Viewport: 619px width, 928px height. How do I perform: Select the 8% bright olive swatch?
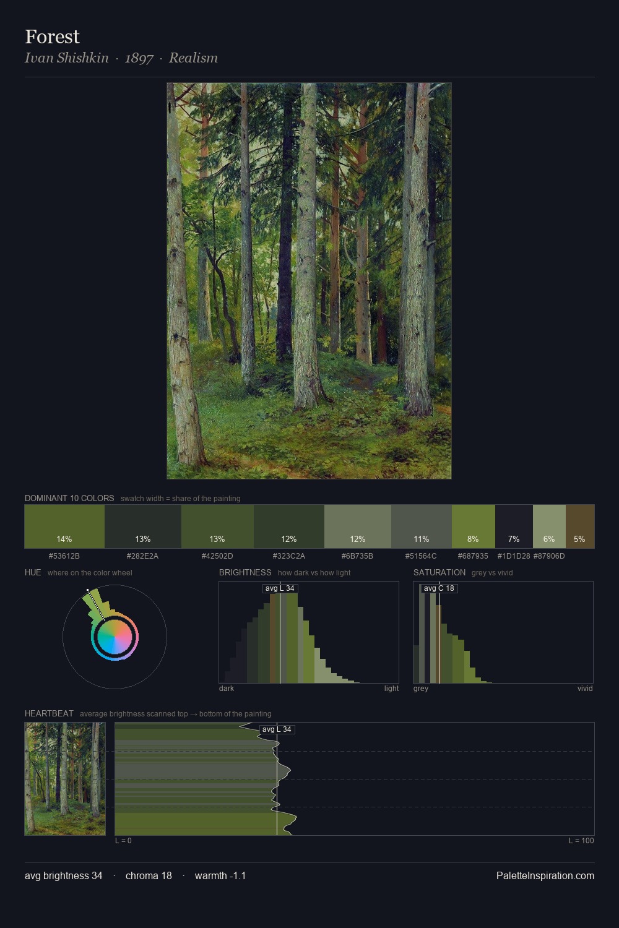474,526
